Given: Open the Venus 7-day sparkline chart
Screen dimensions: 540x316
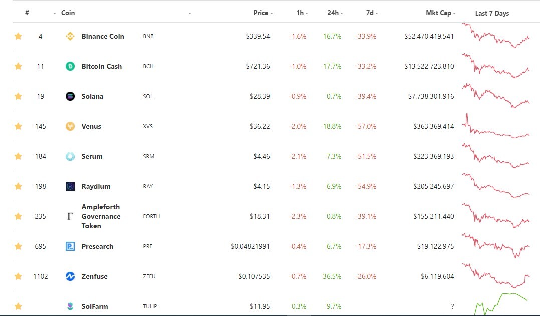Looking at the screenshot, I should [496, 126].
